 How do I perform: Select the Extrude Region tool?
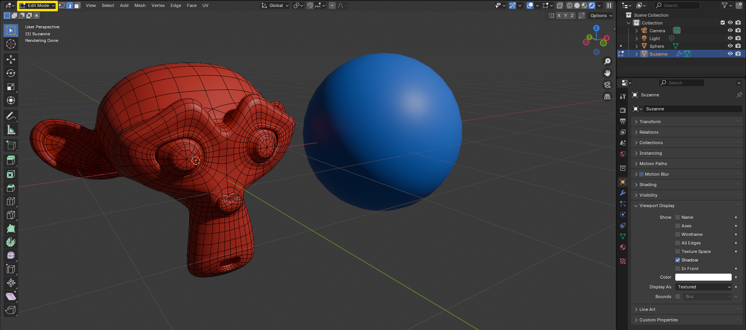11,160
